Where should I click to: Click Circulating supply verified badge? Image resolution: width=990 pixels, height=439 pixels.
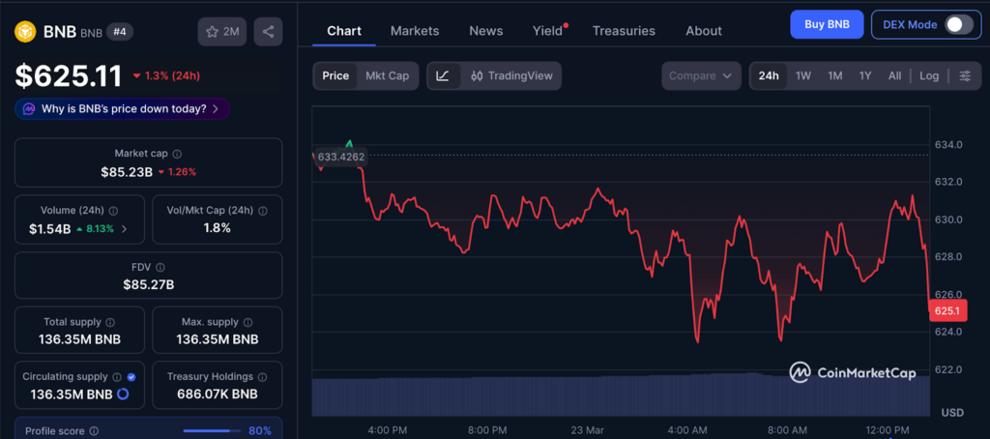click(x=131, y=376)
